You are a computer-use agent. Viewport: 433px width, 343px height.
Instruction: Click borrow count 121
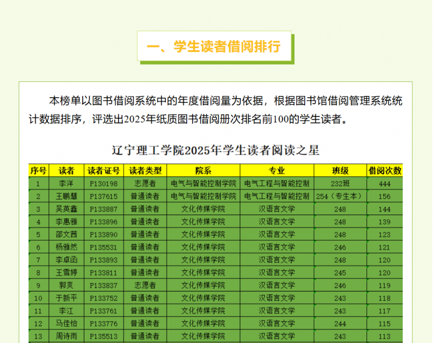point(385,248)
